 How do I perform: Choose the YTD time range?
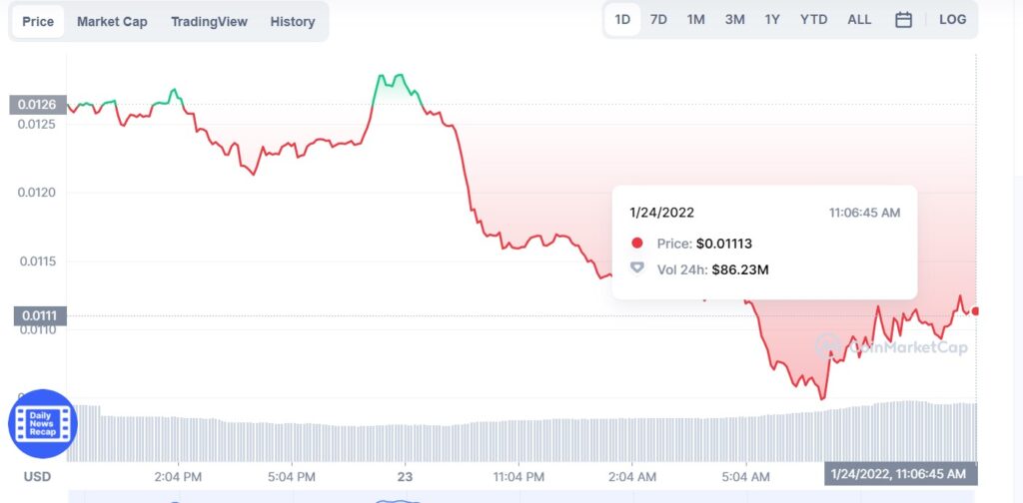[813, 20]
